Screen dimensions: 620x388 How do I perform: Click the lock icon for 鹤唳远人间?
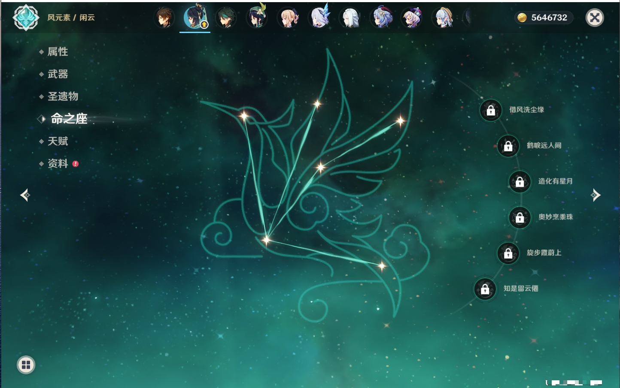coord(508,146)
